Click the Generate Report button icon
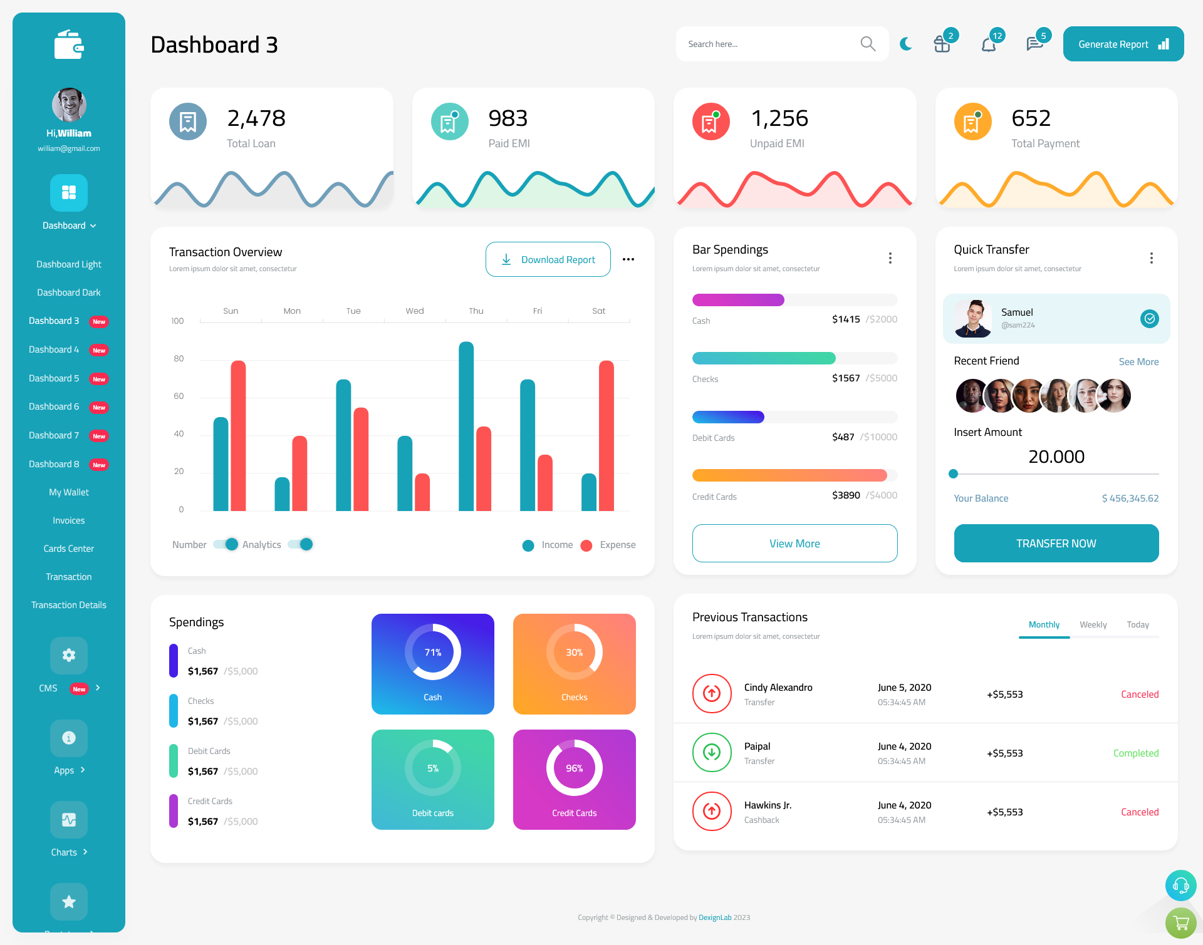The image size is (1203, 945). pos(1163,43)
